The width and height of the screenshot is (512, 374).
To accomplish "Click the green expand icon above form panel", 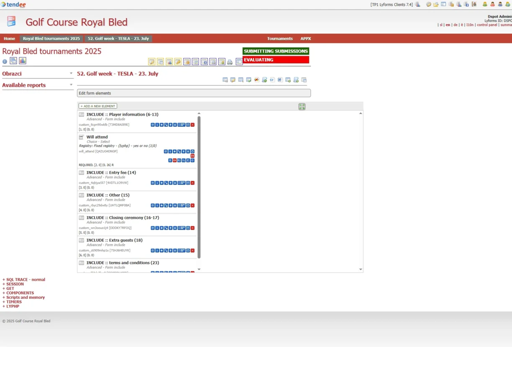I will point(302,107).
